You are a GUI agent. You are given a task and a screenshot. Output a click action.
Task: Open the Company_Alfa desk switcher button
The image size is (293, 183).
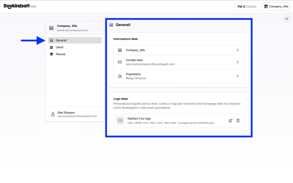(276, 7)
